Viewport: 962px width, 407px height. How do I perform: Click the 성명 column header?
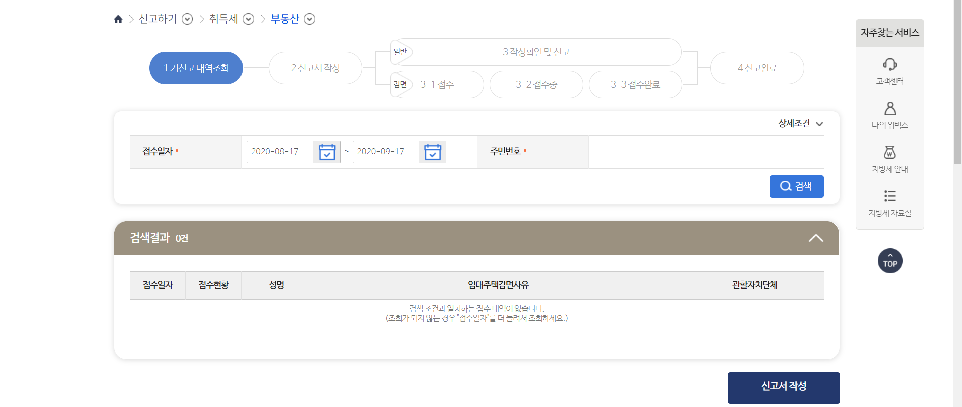276,285
